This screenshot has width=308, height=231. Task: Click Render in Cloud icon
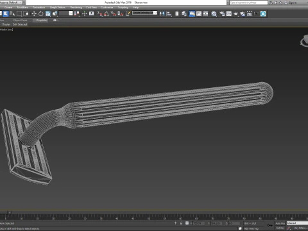tap(243, 13)
